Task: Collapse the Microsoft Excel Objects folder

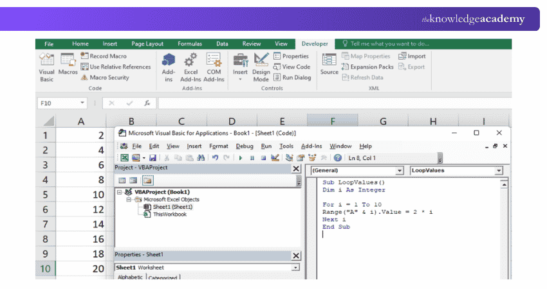Action: 129,200
